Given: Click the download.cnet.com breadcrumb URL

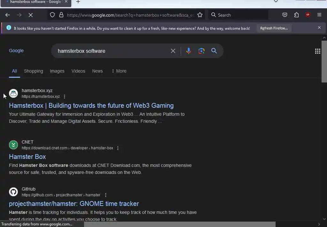Looking at the screenshot, I should click(67, 148).
